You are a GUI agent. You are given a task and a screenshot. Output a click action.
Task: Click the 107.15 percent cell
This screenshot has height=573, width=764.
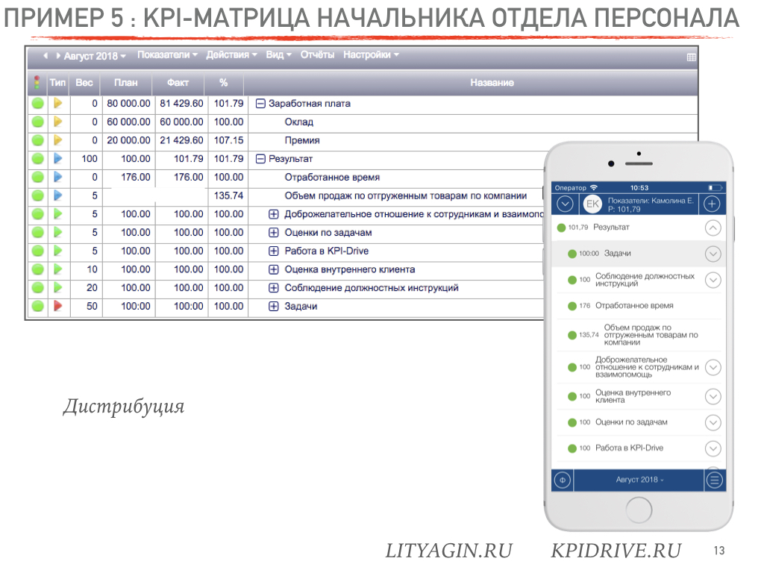pyautogui.click(x=228, y=140)
